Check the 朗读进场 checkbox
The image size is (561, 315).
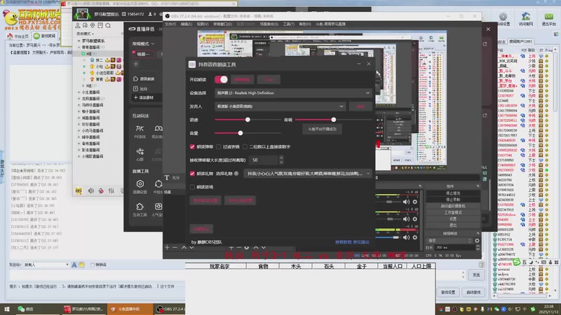192,187
